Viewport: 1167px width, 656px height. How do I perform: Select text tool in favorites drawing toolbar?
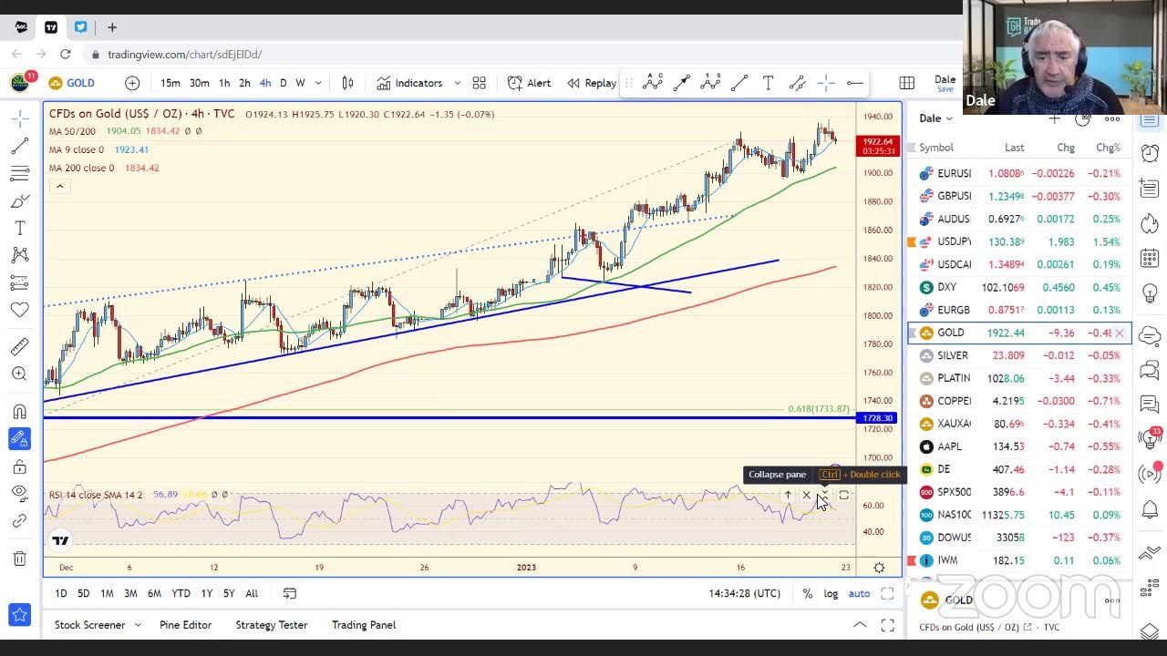pos(769,83)
